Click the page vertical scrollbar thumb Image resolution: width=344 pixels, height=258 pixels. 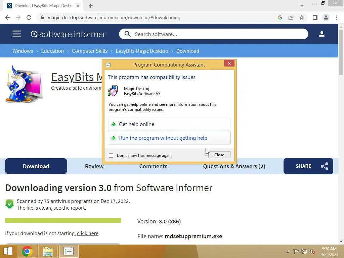pos(341,52)
